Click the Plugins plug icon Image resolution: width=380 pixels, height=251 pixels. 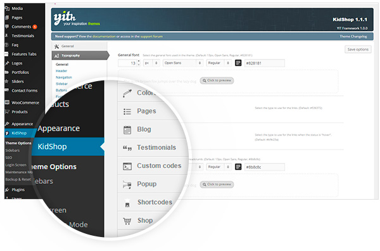click(x=7, y=190)
